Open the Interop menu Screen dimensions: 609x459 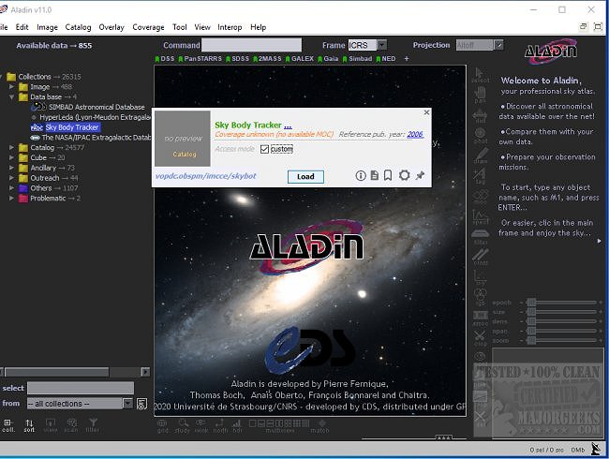[x=230, y=27]
